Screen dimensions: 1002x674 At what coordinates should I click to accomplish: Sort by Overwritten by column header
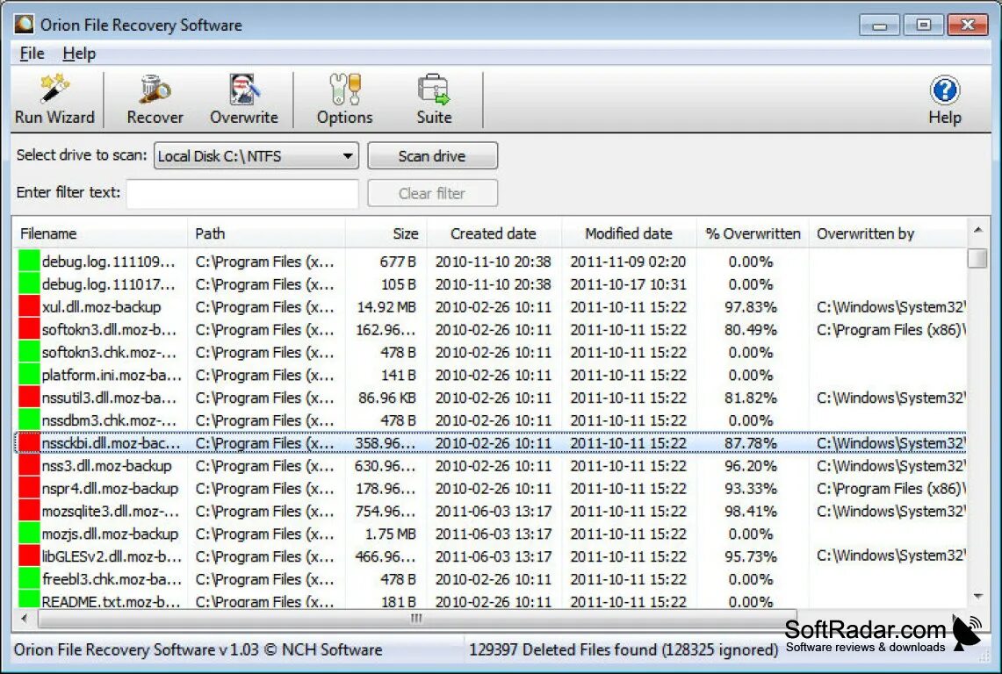888,233
